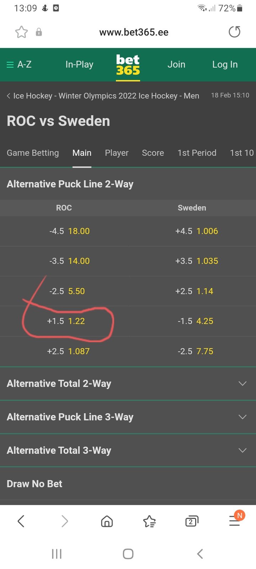Screen dimensions: 256x569
Task: Expand Alternative Total 3-Way section
Action: 128,450
